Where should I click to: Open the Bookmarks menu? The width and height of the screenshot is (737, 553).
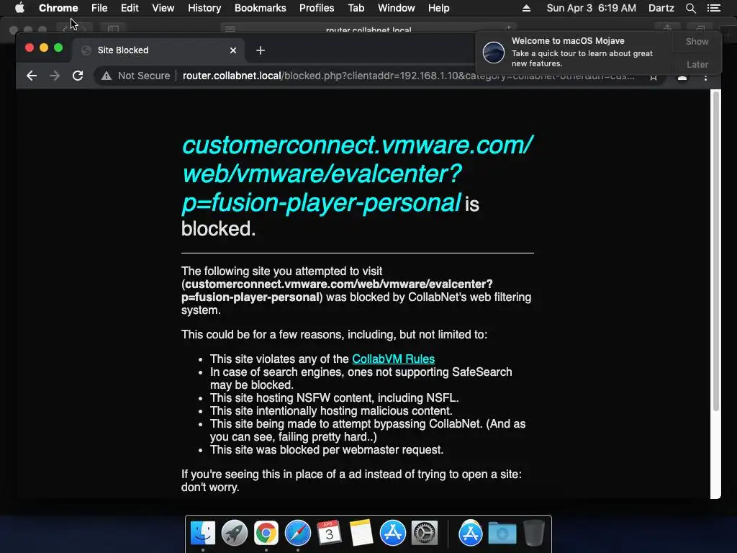pyautogui.click(x=261, y=8)
